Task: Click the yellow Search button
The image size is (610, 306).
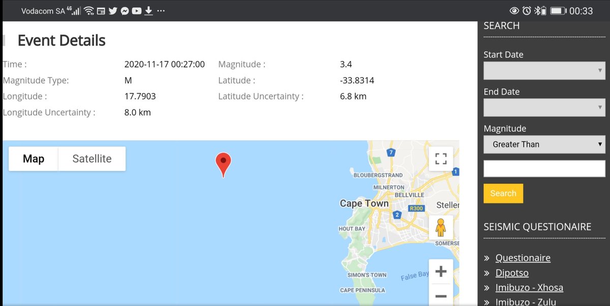Action: coord(503,194)
